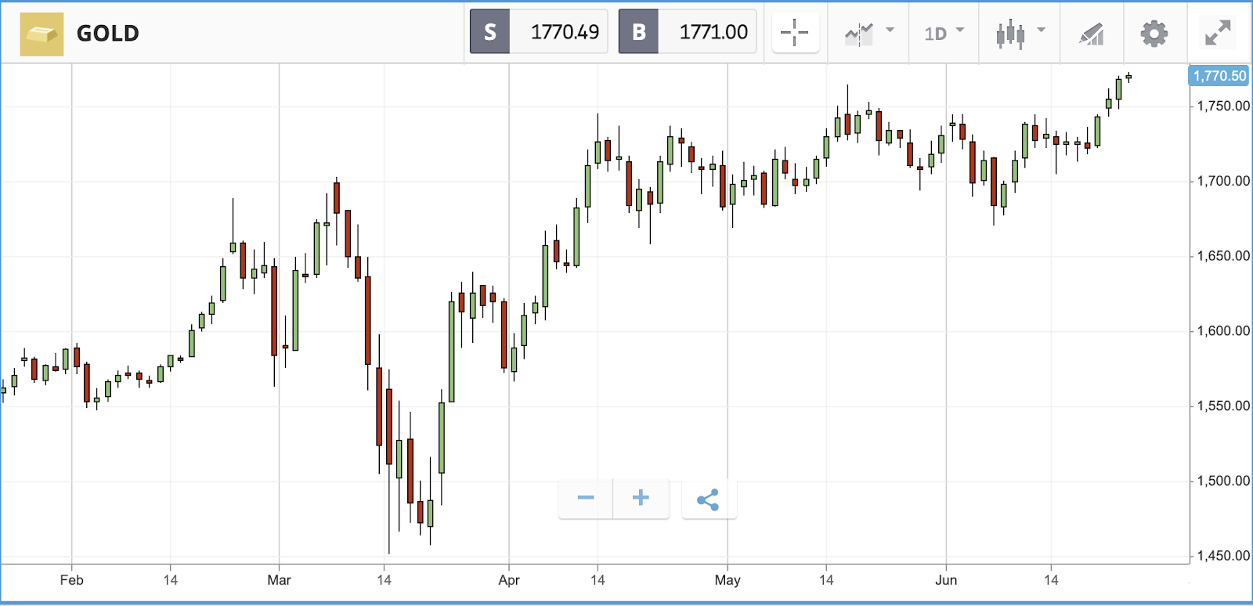Screen dimensions: 1253x606
Task: Click the B buy button
Action: click(x=639, y=32)
